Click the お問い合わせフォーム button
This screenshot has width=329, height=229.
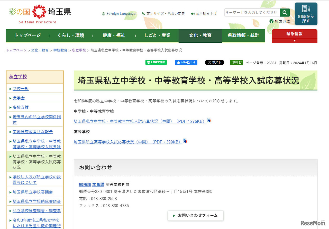point(196,215)
